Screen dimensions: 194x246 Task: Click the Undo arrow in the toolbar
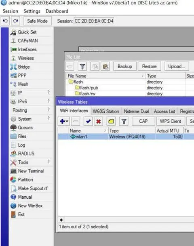point(5,21)
